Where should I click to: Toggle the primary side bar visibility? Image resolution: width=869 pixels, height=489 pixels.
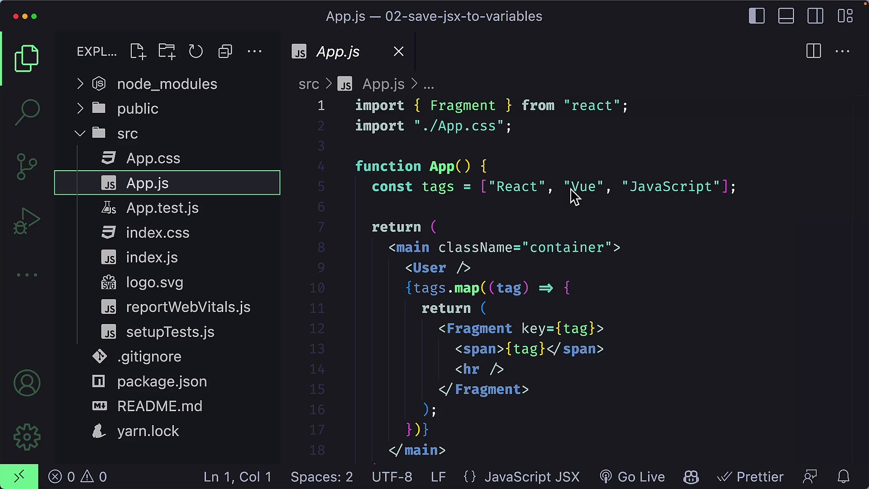(757, 16)
